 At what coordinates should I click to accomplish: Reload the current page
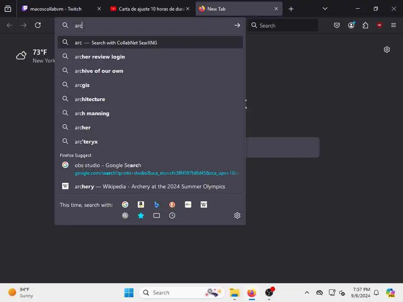pyautogui.click(x=38, y=25)
